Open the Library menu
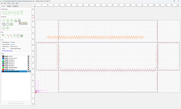This screenshot has height=109, width=181. 9,3
